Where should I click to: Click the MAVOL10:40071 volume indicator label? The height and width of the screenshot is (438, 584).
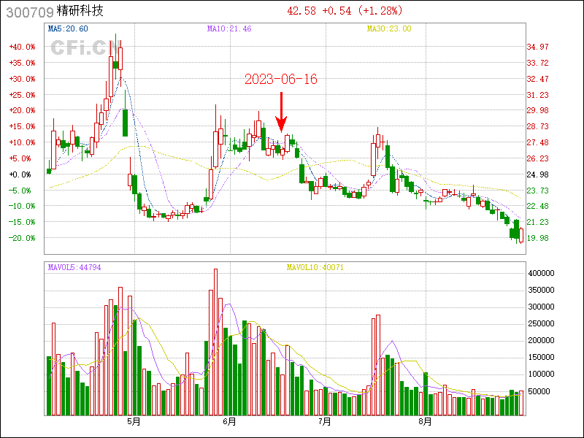pyautogui.click(x=315, y=268)
